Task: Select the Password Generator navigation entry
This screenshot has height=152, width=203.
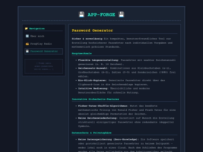Action: (44, 51)
